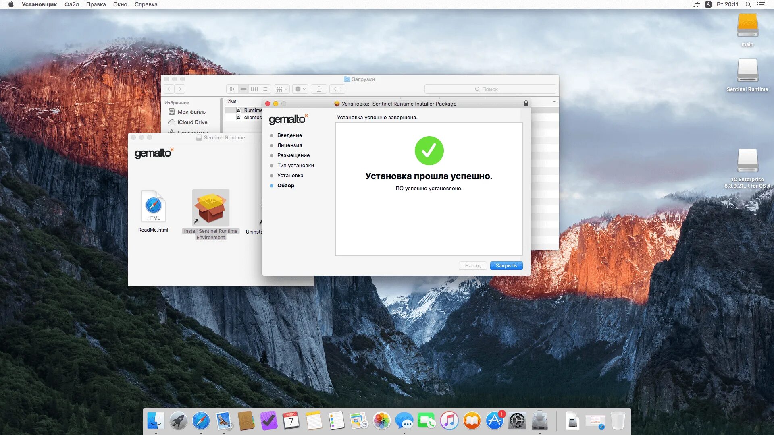774x435 pixels.
Task: Open Reminders from the Dock
Action: [x=336, y=421]
